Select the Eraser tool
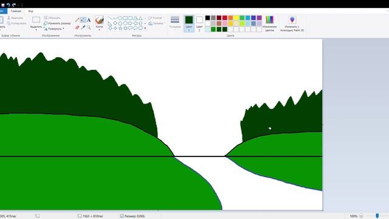The image size is (389, 219). [x=77, y=27]
